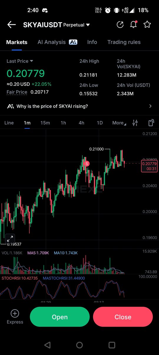This screenshot has width=159, height=355.
Task: Tap the Discord notification icon in status bar
Action: tap(45, 10)
